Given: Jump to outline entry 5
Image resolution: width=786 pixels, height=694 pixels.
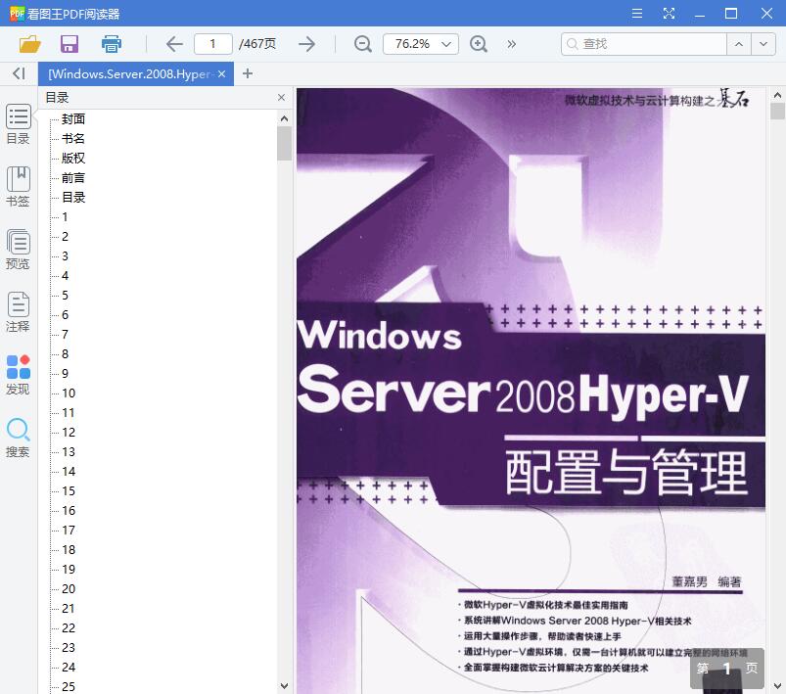Looking at the screenshot, I should tap(65, 295).
